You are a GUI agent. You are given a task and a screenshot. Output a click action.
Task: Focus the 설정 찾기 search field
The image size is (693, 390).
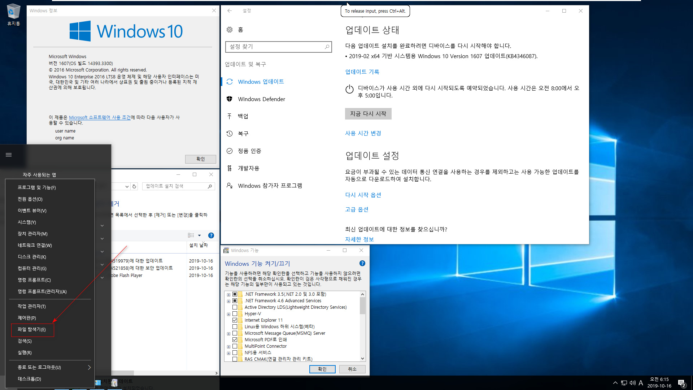(x=278, y=47)
